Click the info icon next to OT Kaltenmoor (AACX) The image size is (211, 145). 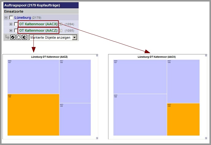[x=61, y=24]
